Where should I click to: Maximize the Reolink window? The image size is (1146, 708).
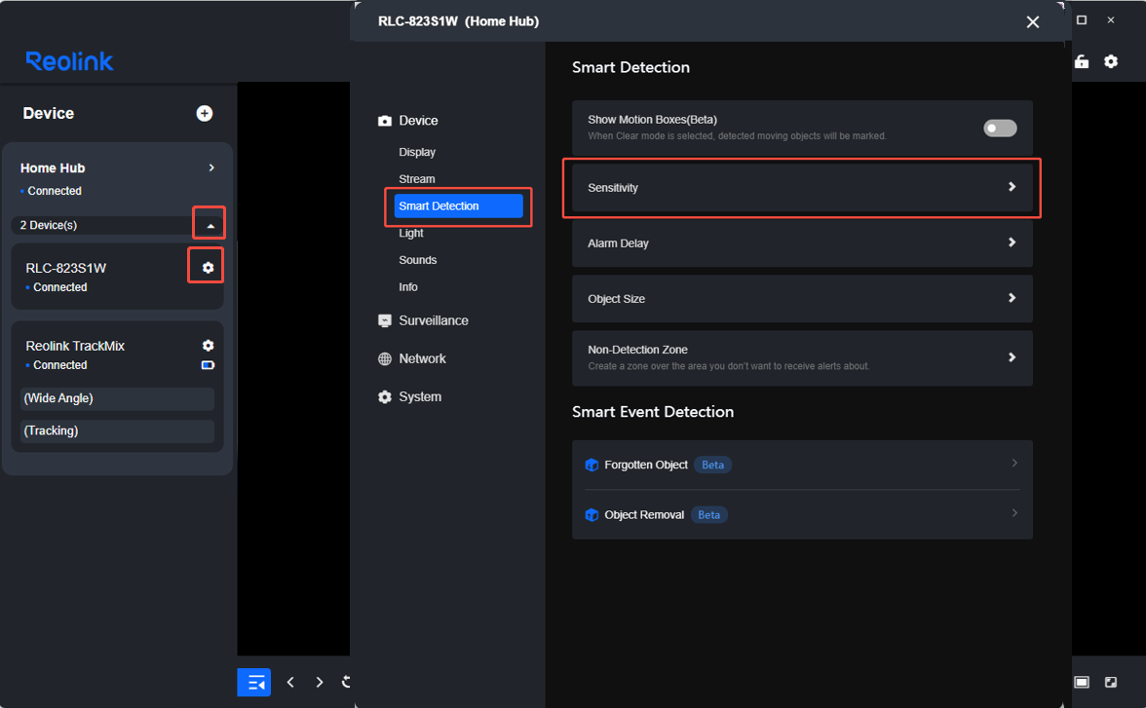pos(1082,20)
